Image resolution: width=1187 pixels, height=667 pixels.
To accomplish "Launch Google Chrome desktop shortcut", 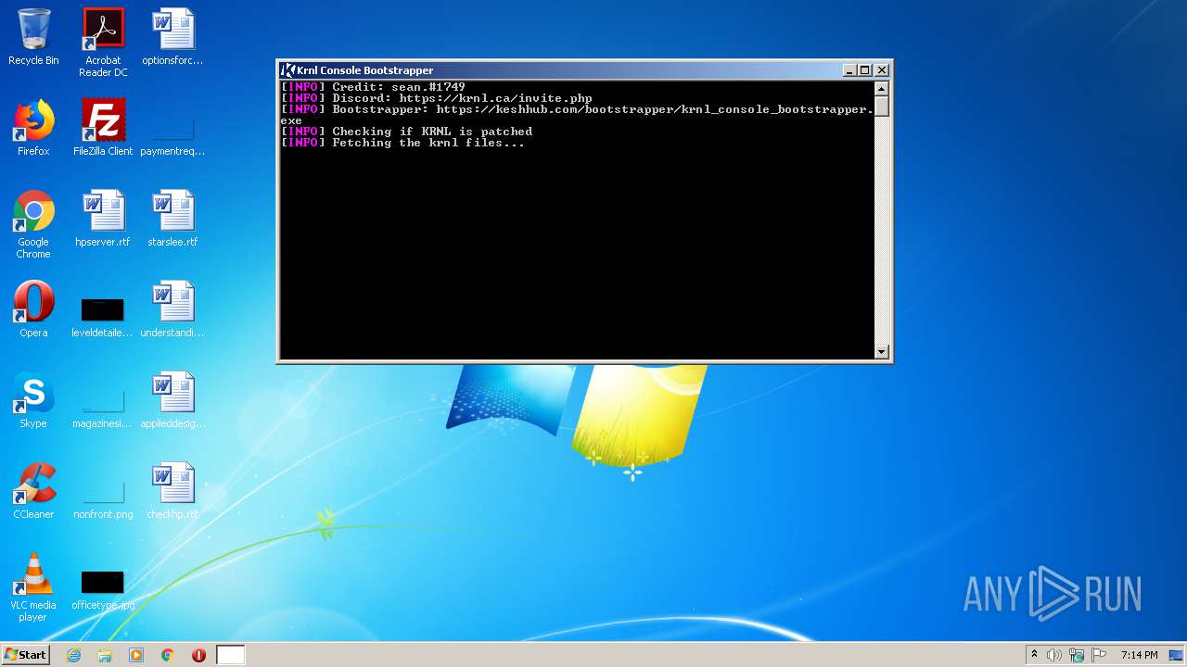I will [x=33, y=224].
